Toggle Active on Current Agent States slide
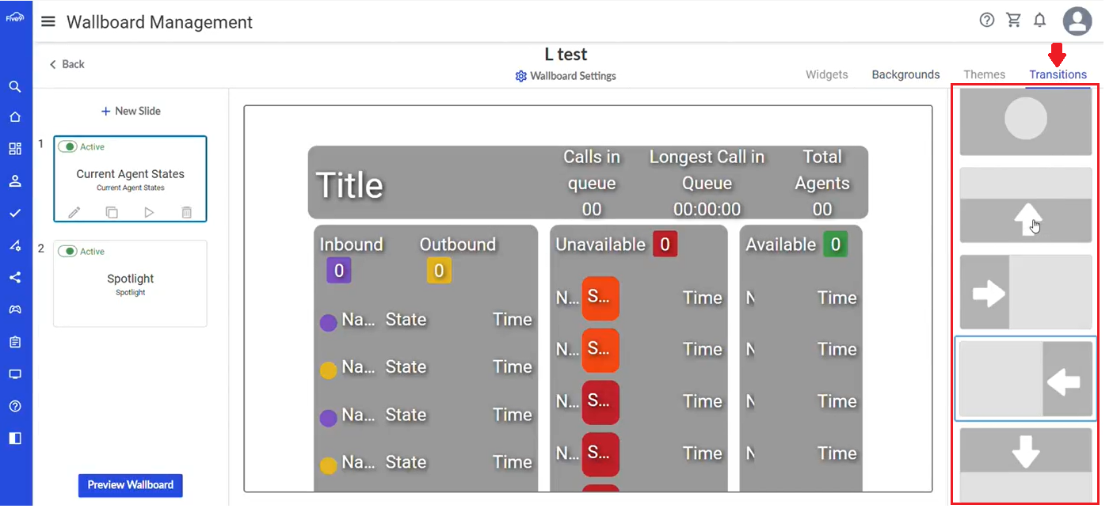 [x=68, y=146]
